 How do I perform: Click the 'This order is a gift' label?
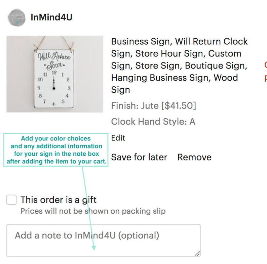[59, 200]
